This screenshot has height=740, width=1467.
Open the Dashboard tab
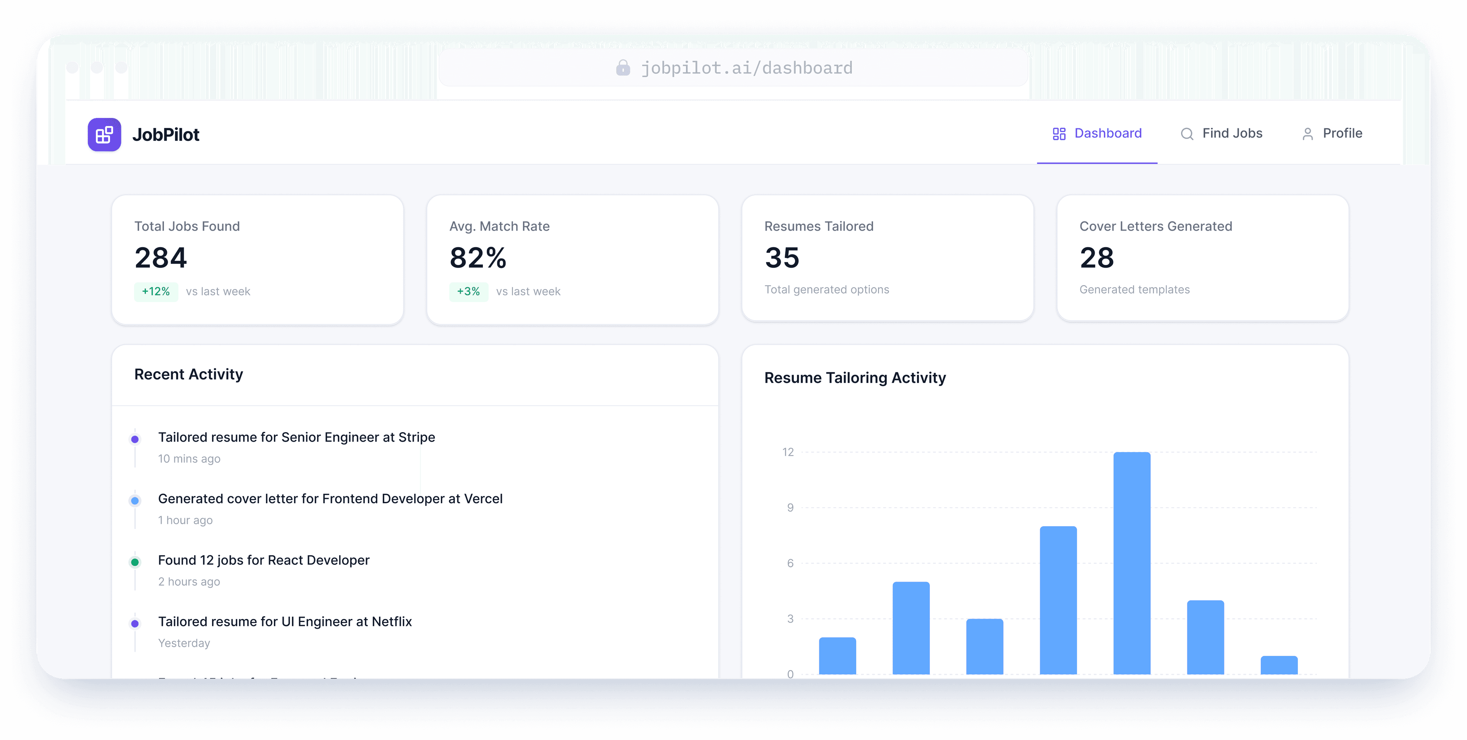tap(1097, 134)
